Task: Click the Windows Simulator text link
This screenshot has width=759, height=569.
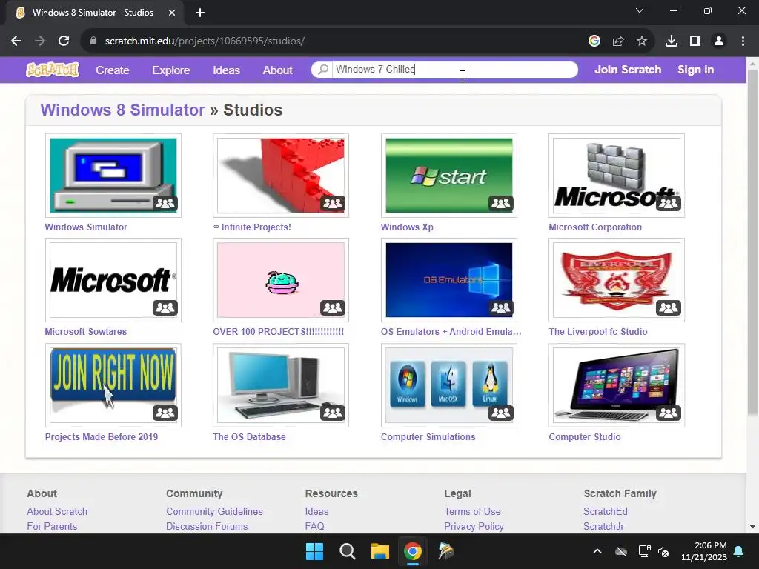Action: (86, 227)
